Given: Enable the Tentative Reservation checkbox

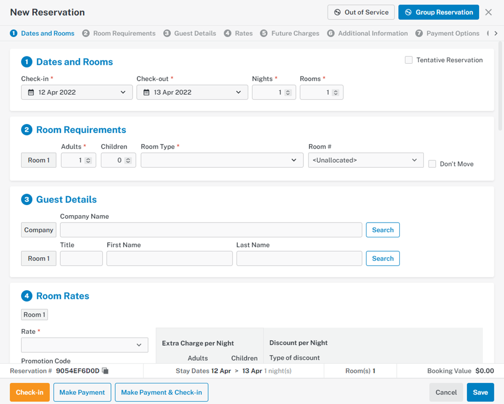Looking at the screenshot, I should (x=409, y=60).
